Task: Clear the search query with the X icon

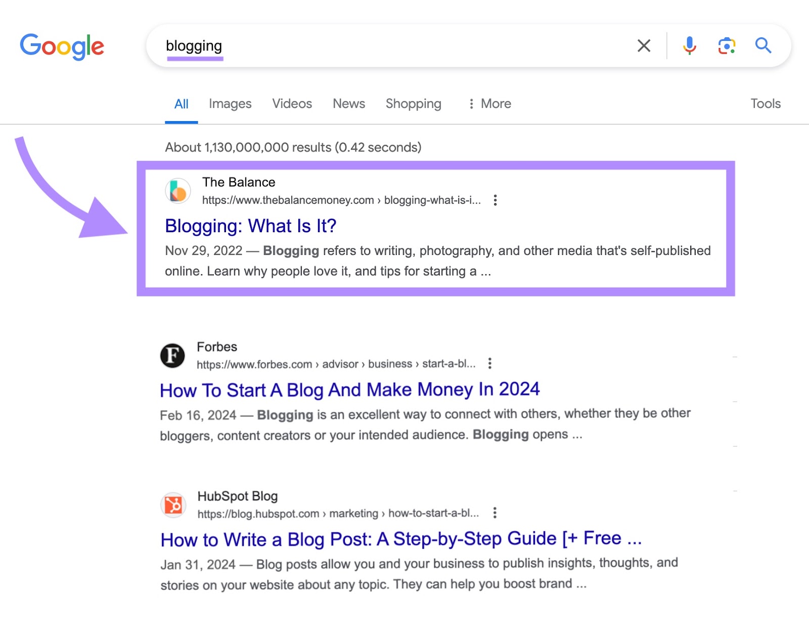Action: (643, 46)
